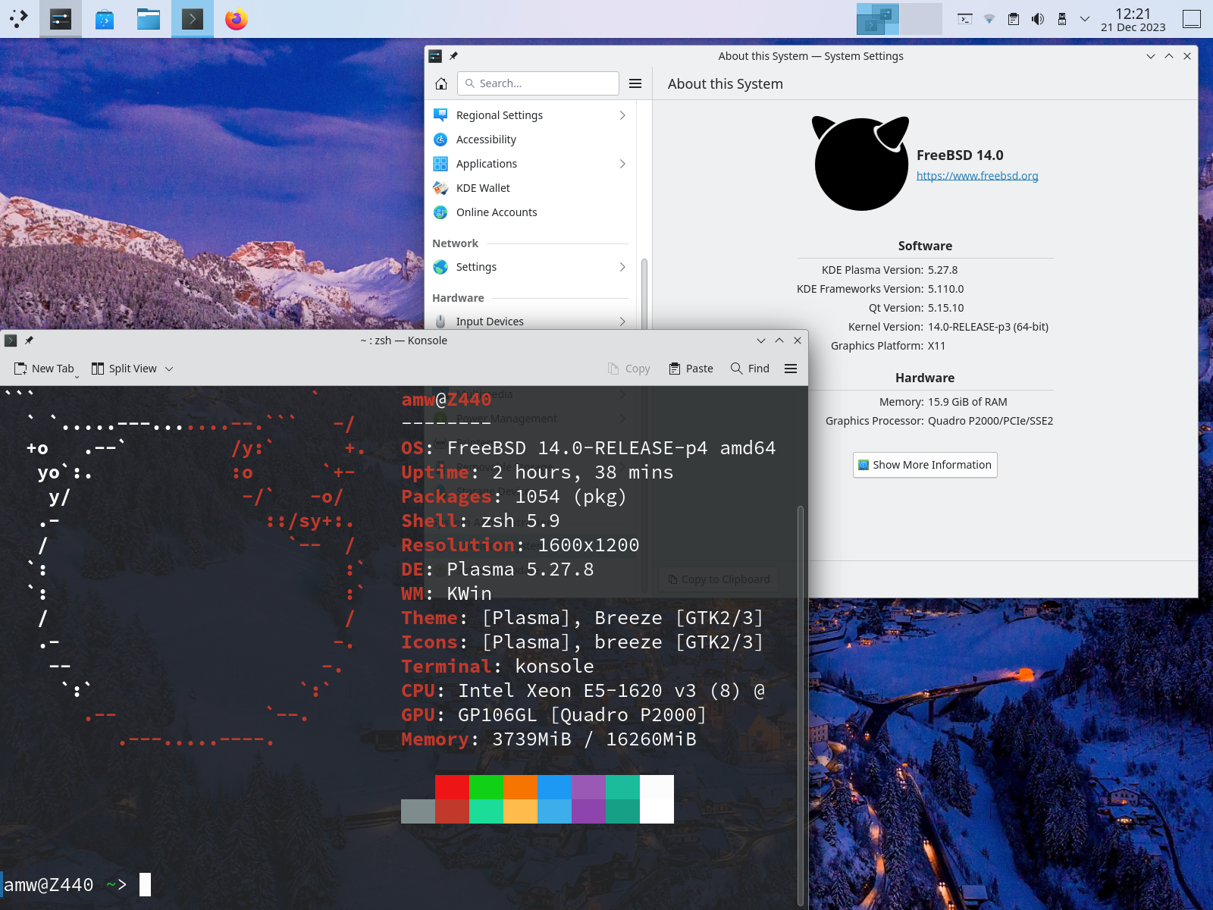The width and height of the screenshot is (1213, 910).
Task: Expand Input Devices chevron
Action: click(x=622, y=322)
